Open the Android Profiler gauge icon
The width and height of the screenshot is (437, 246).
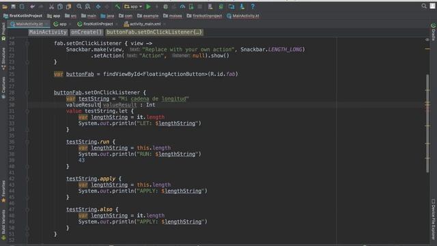[x=182, y=6]
